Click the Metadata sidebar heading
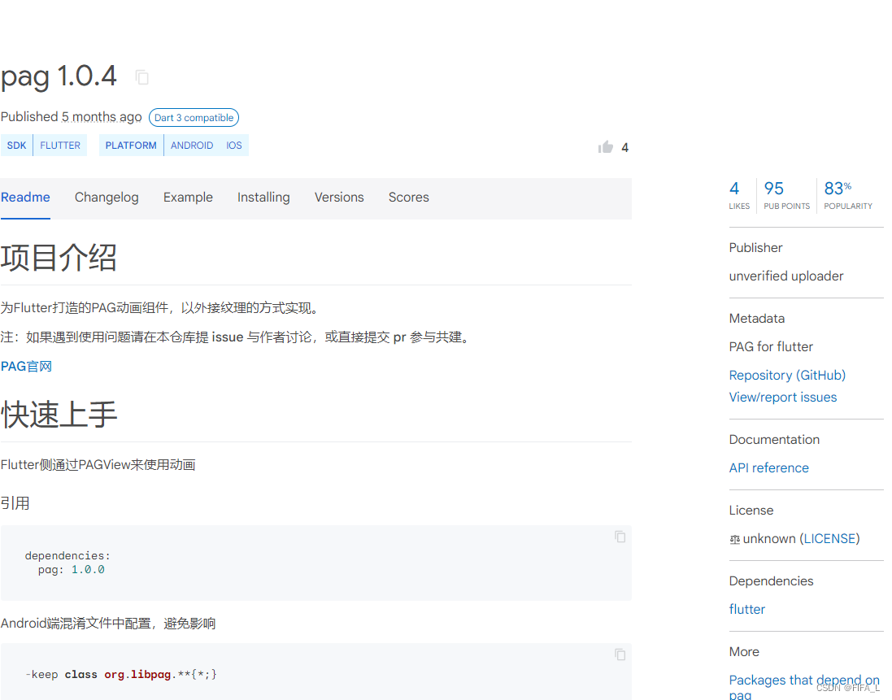Image resolution: width=892 pixels, height=700 pixels. coord(756,319)
